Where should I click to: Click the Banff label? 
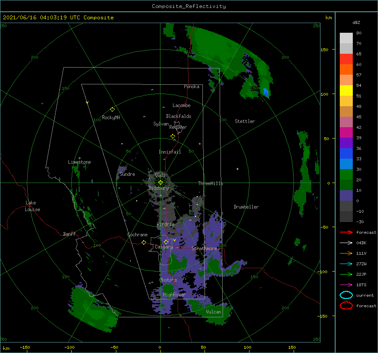coord(69,234)
